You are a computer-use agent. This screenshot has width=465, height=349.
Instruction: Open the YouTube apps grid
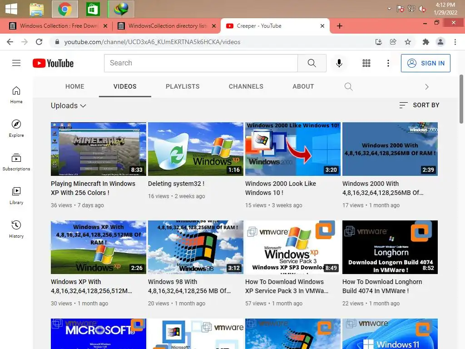click(x=366, y=63)
